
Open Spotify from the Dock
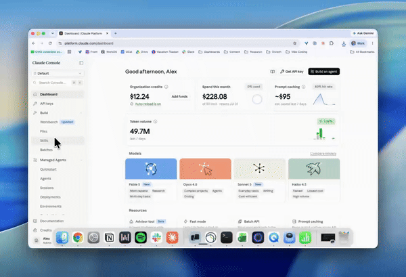click(x=141, y=237)
